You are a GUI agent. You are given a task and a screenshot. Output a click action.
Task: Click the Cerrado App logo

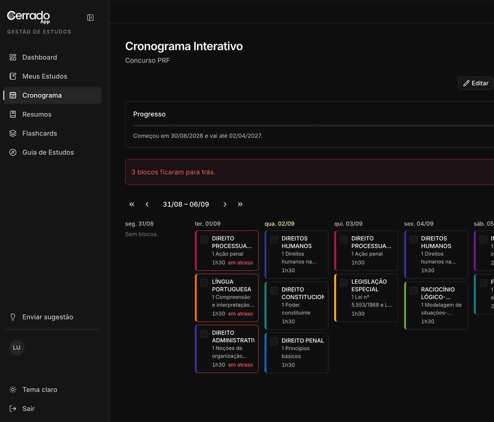click(29, 16)
